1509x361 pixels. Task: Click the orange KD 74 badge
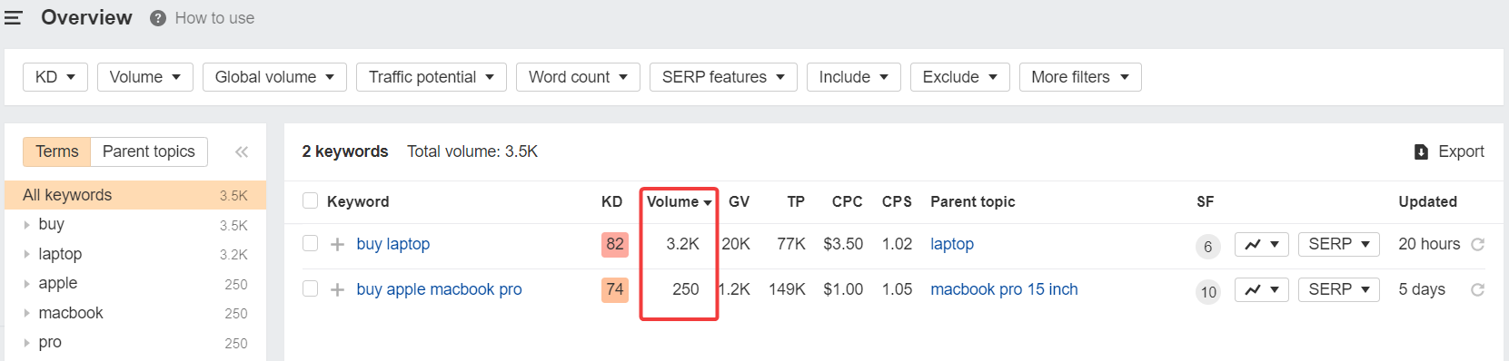tap(615, 289)
